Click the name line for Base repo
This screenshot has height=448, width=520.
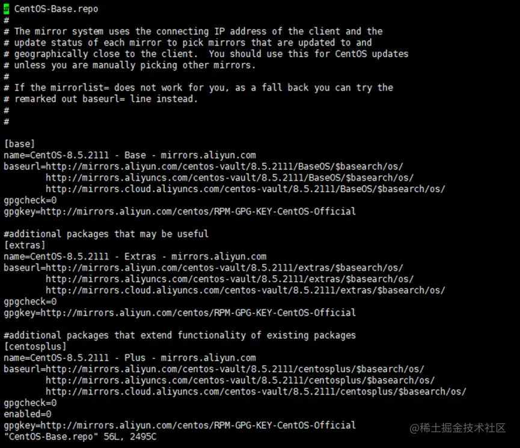[x=130, y=155]
